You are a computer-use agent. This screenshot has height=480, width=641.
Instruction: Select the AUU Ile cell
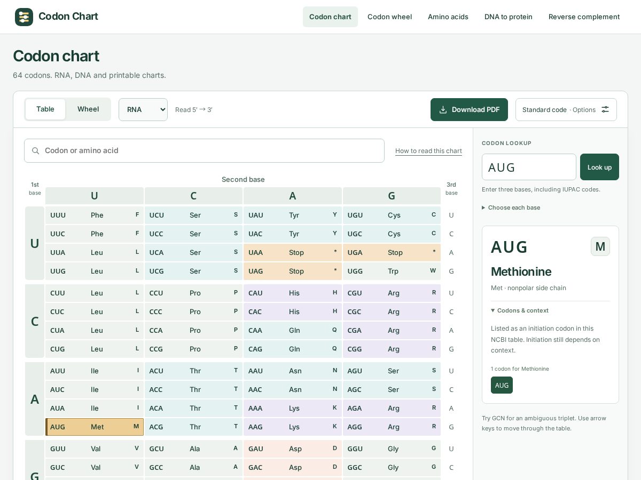coord(95,371)
